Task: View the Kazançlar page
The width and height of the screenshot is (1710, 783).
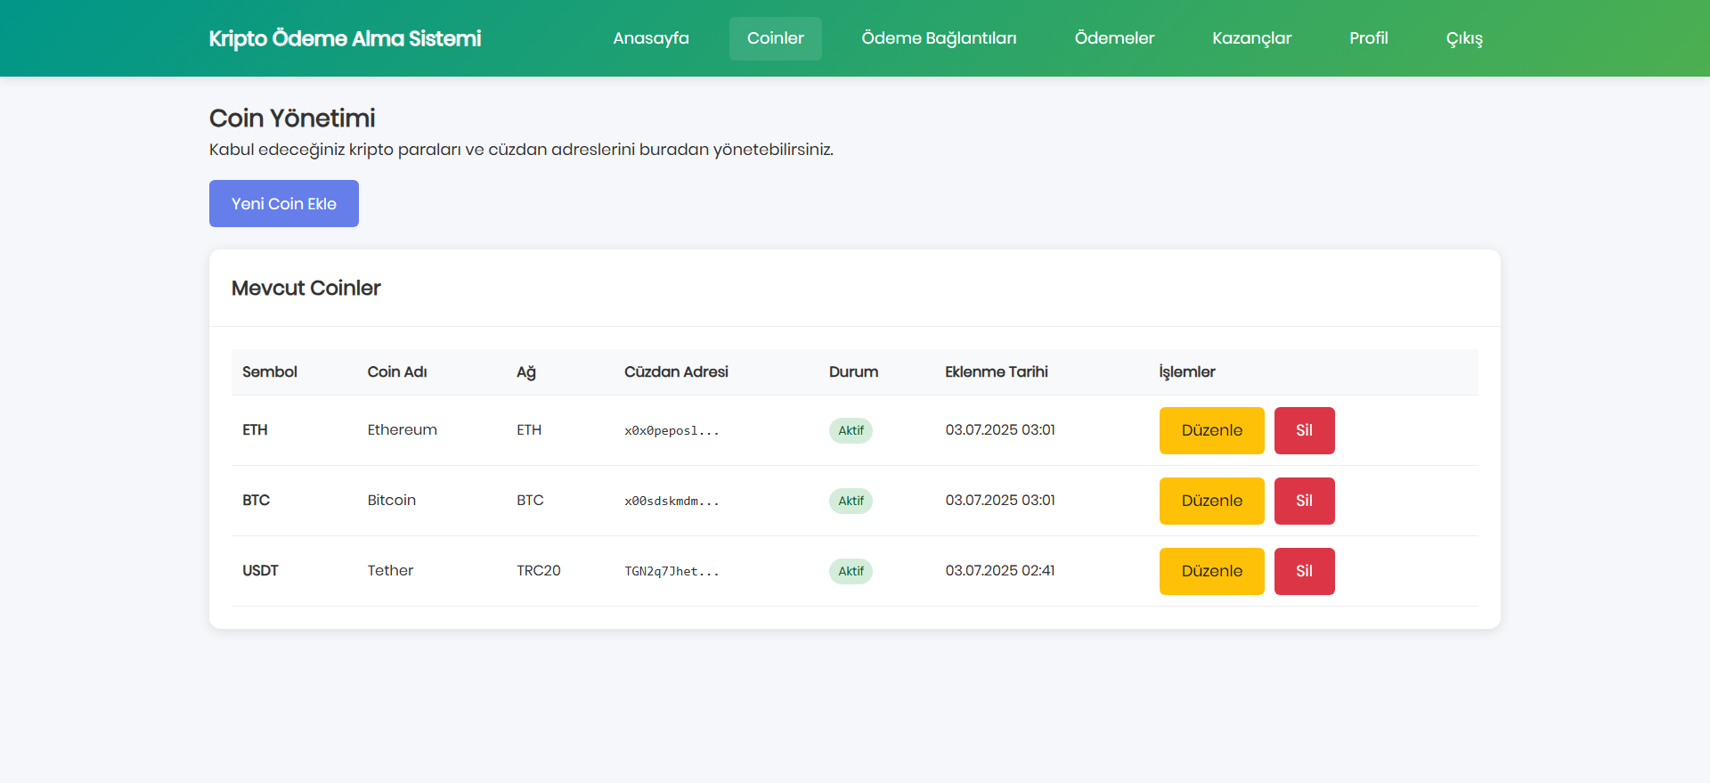Action: 1251,38
